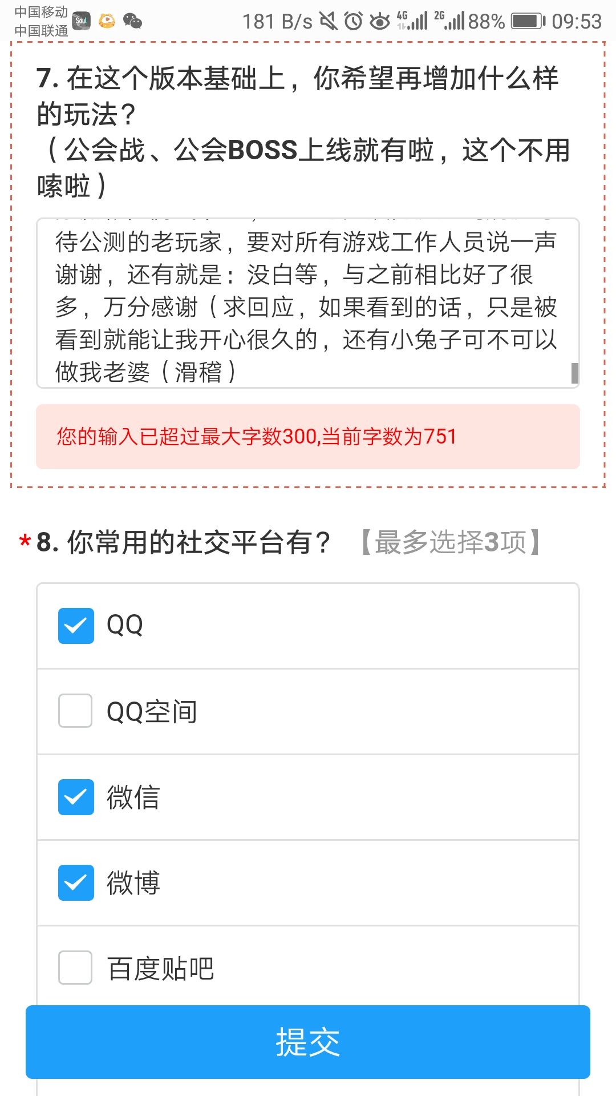Uncheck the QQ checkbox
616x1096 pixels.
click(x=76, y=626)
